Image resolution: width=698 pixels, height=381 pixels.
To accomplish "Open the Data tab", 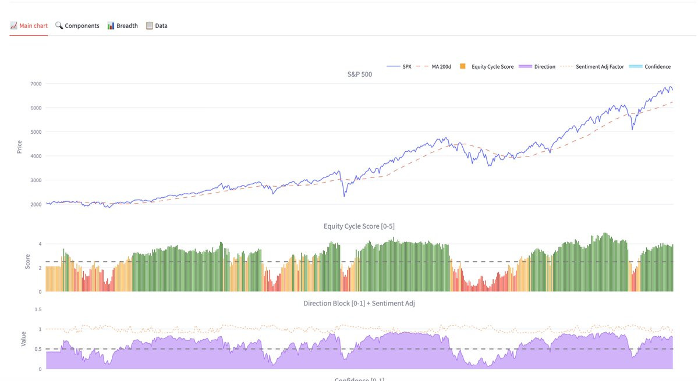I will 157,26.
